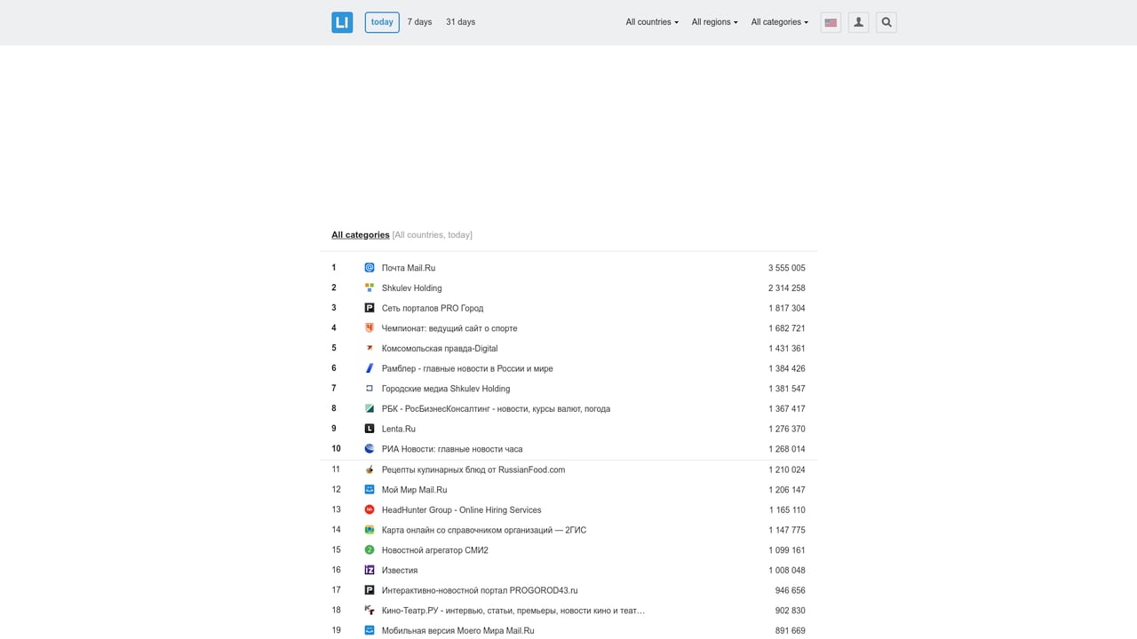Click the 3 555 005 visitor count
Viewport: 1137px width, 639px height.
pyautogui.click(x=786, y=268)
